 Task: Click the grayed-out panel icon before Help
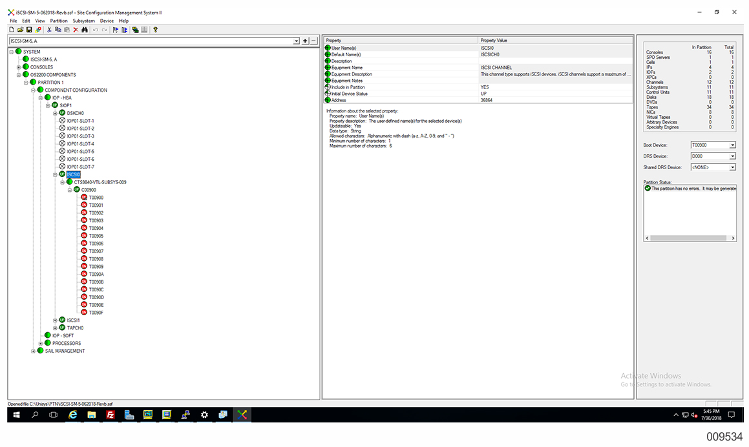(x=144, y=30)
